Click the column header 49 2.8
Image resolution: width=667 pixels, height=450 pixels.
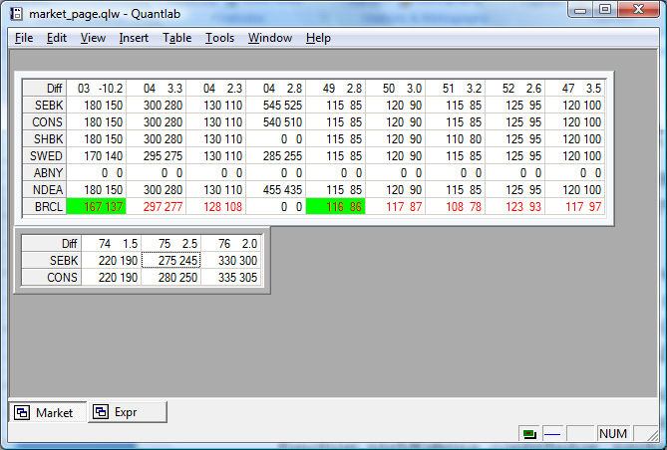(336, 88)
